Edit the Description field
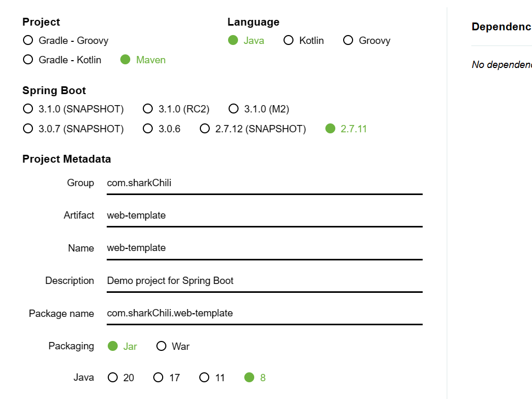Screen dimensions: 532x399 [x=264, y=281]
